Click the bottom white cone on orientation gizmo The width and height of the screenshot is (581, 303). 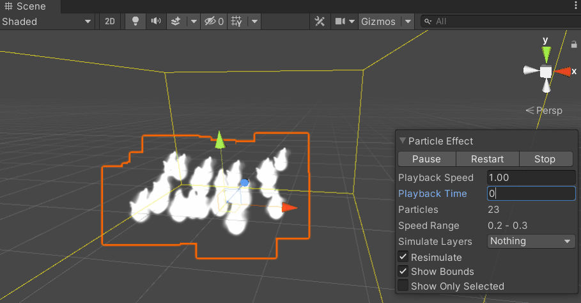pyautogui.click(x=546, y=86)
